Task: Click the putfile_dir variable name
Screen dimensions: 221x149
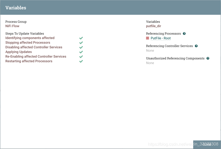Action: 154,26
